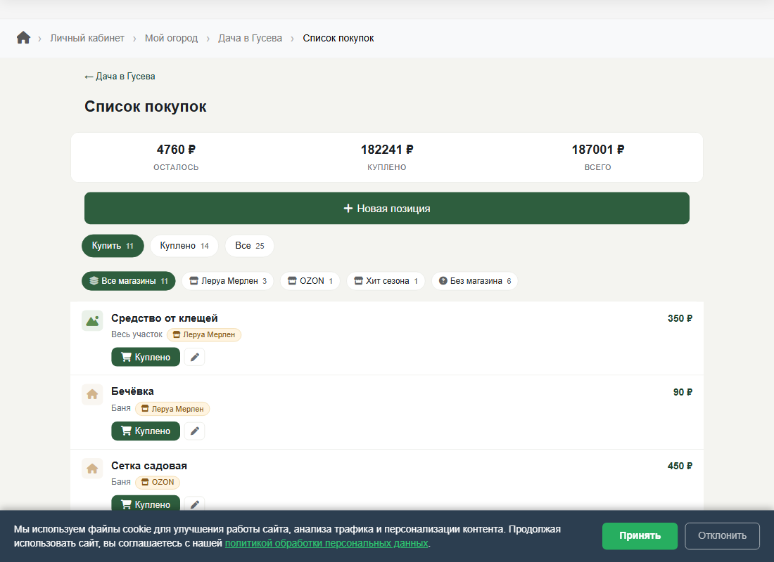The height and width of the screenshot is (562, 774).
Task: Open Личный кабинет breadcrumb
Action: [x=87, y=38]
